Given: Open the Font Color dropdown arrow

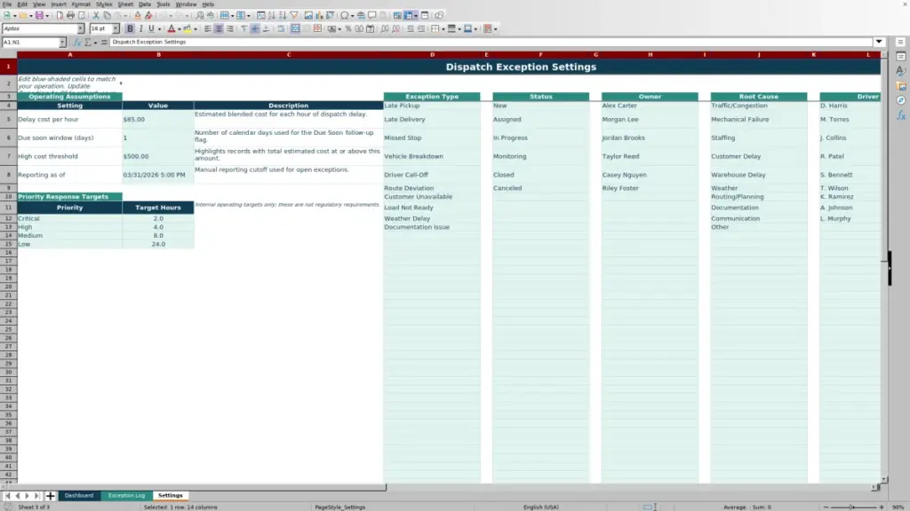Looking at the screenshot, I should 180,28.
